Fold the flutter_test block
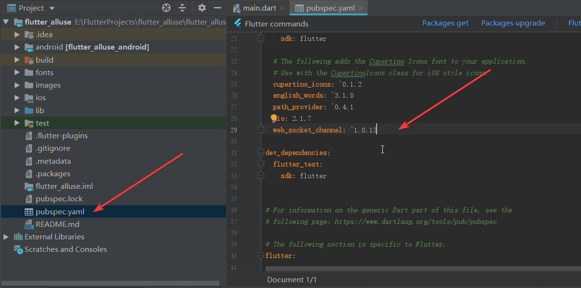The width and height of the screenshot is (581, 288). pyautogui.click(x=261, y=164)
